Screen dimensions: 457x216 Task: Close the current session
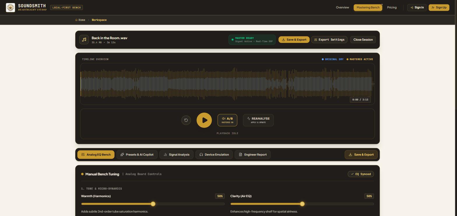[x=363, y=40]
